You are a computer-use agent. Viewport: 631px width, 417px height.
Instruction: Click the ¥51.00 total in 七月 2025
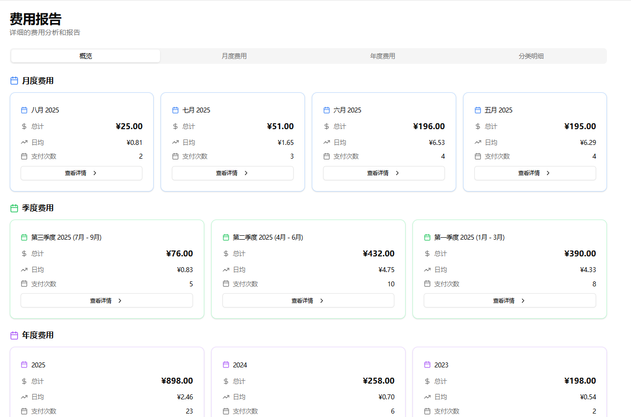click(280, 126)
